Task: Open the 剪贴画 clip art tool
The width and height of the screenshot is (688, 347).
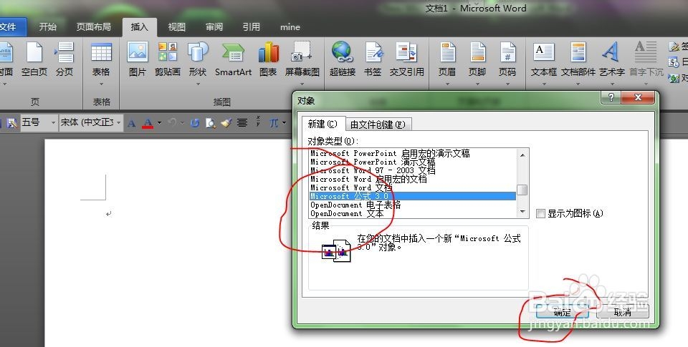Action: [x=168, y=61]
